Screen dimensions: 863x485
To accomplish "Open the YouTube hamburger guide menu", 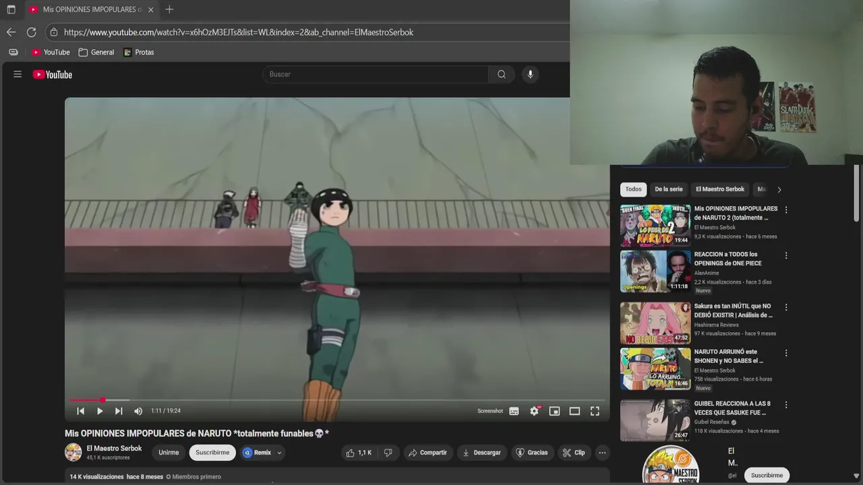I will [18, 74].
